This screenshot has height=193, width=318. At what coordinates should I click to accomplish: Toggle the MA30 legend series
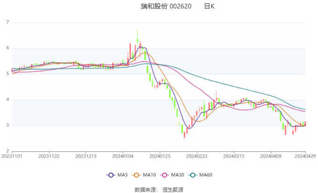[x=172, y=175]
